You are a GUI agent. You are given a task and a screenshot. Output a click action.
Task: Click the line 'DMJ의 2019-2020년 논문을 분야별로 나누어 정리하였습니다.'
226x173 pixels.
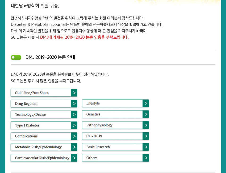click(x=60, y=74)
